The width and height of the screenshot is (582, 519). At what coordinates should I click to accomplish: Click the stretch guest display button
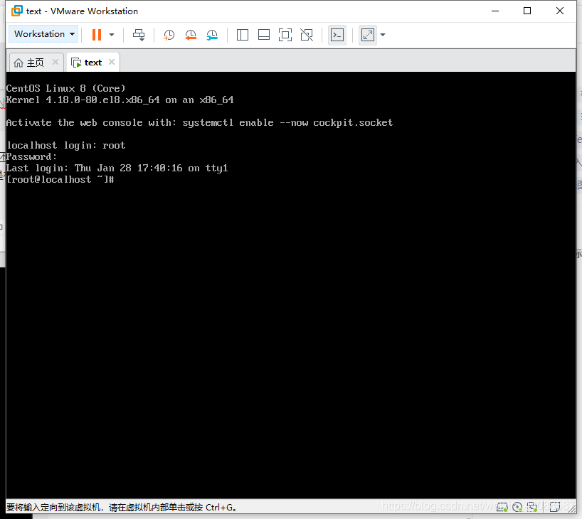(368, 35)
